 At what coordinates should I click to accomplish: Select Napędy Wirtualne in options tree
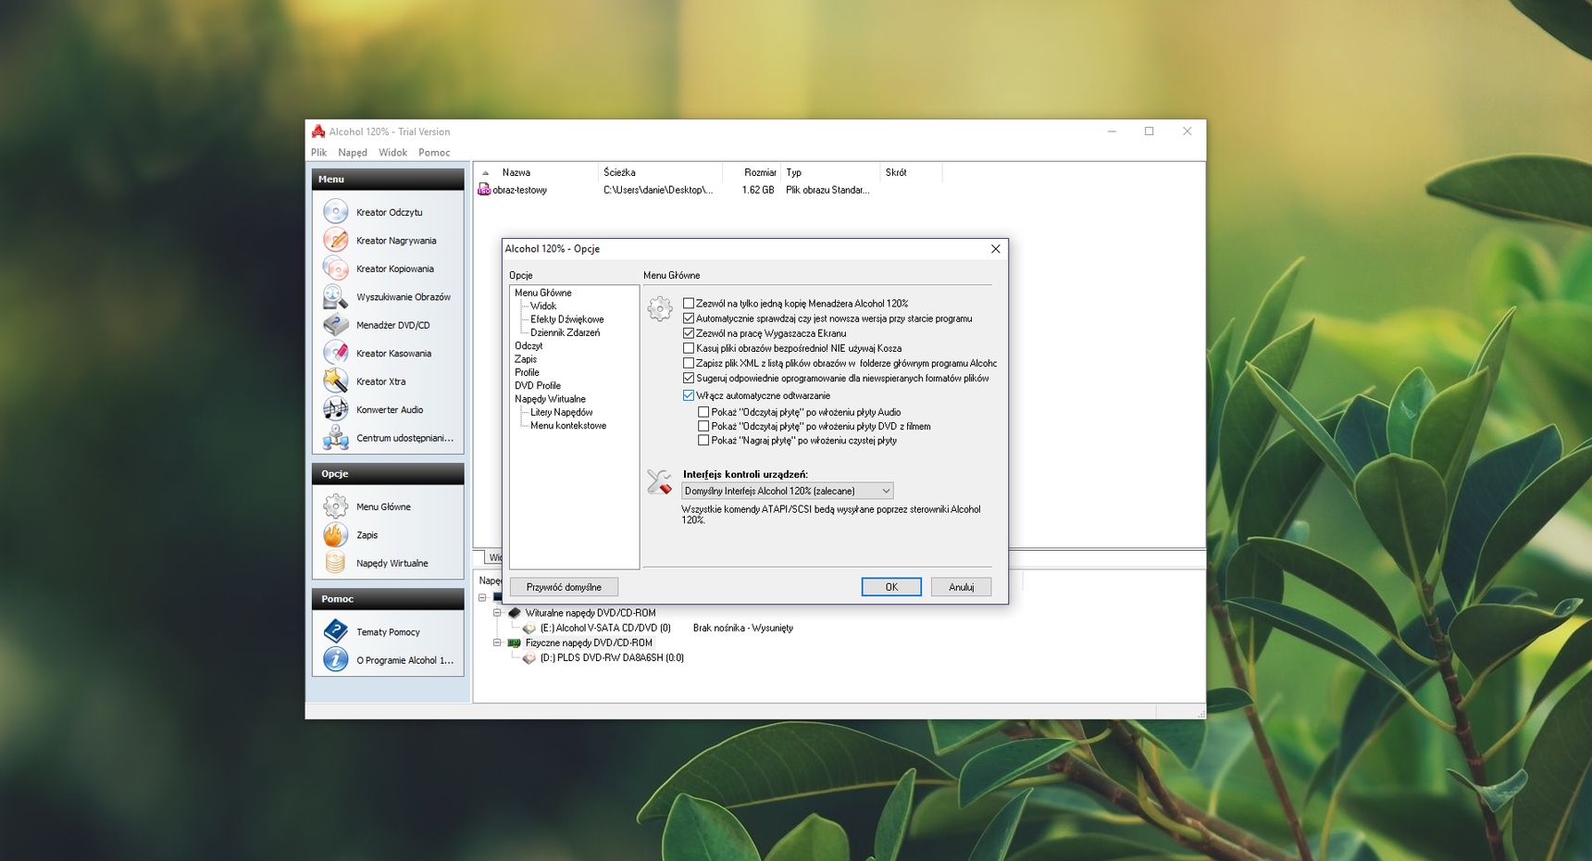tap(550, 399)
